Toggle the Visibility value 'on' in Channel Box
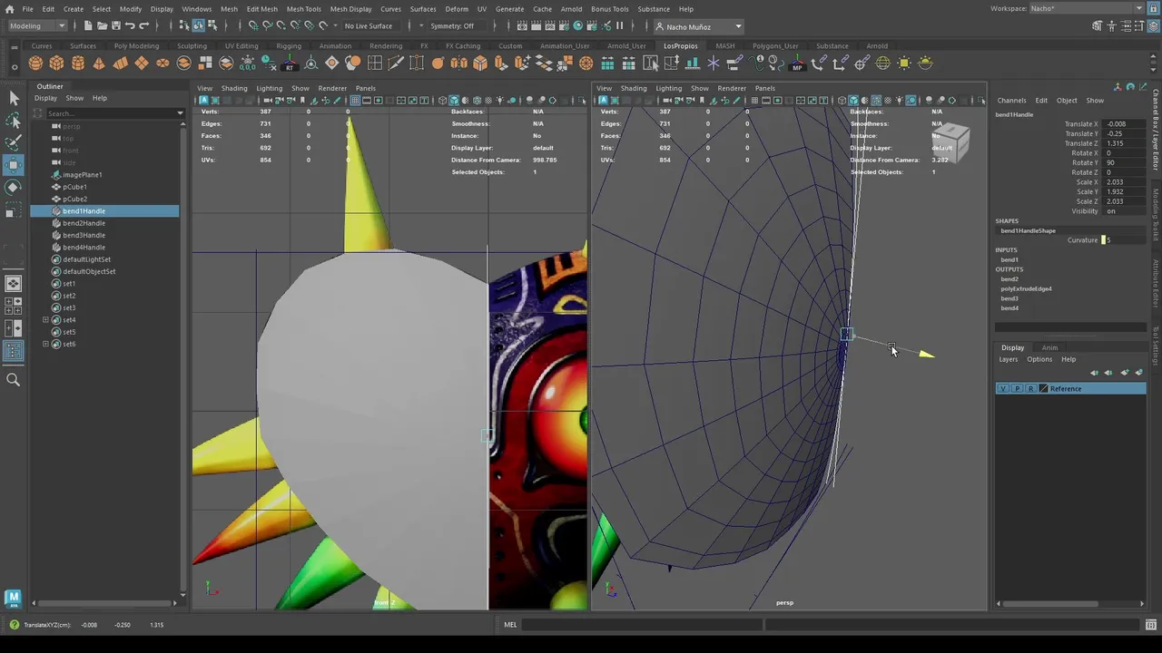The height and width of the screenshot is (653, 1162). [1124, 211]
